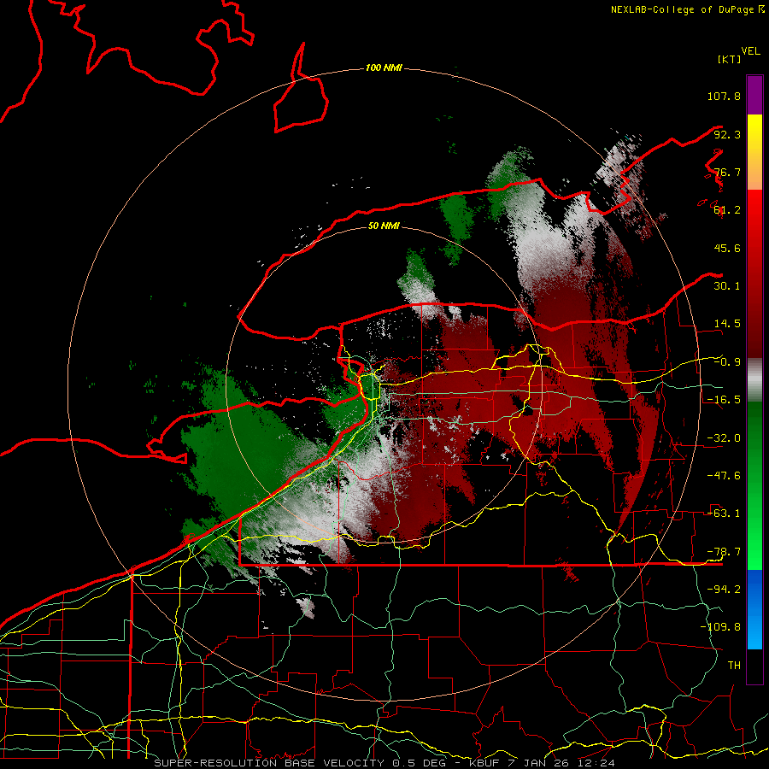Click the -109.8 velocity scale value
769x769 pixels.
(x=720, y=627)
